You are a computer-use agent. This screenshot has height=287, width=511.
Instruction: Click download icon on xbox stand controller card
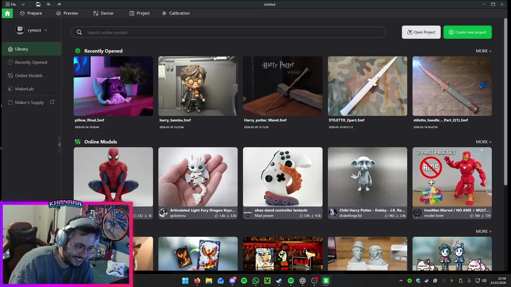coord(313,216)
